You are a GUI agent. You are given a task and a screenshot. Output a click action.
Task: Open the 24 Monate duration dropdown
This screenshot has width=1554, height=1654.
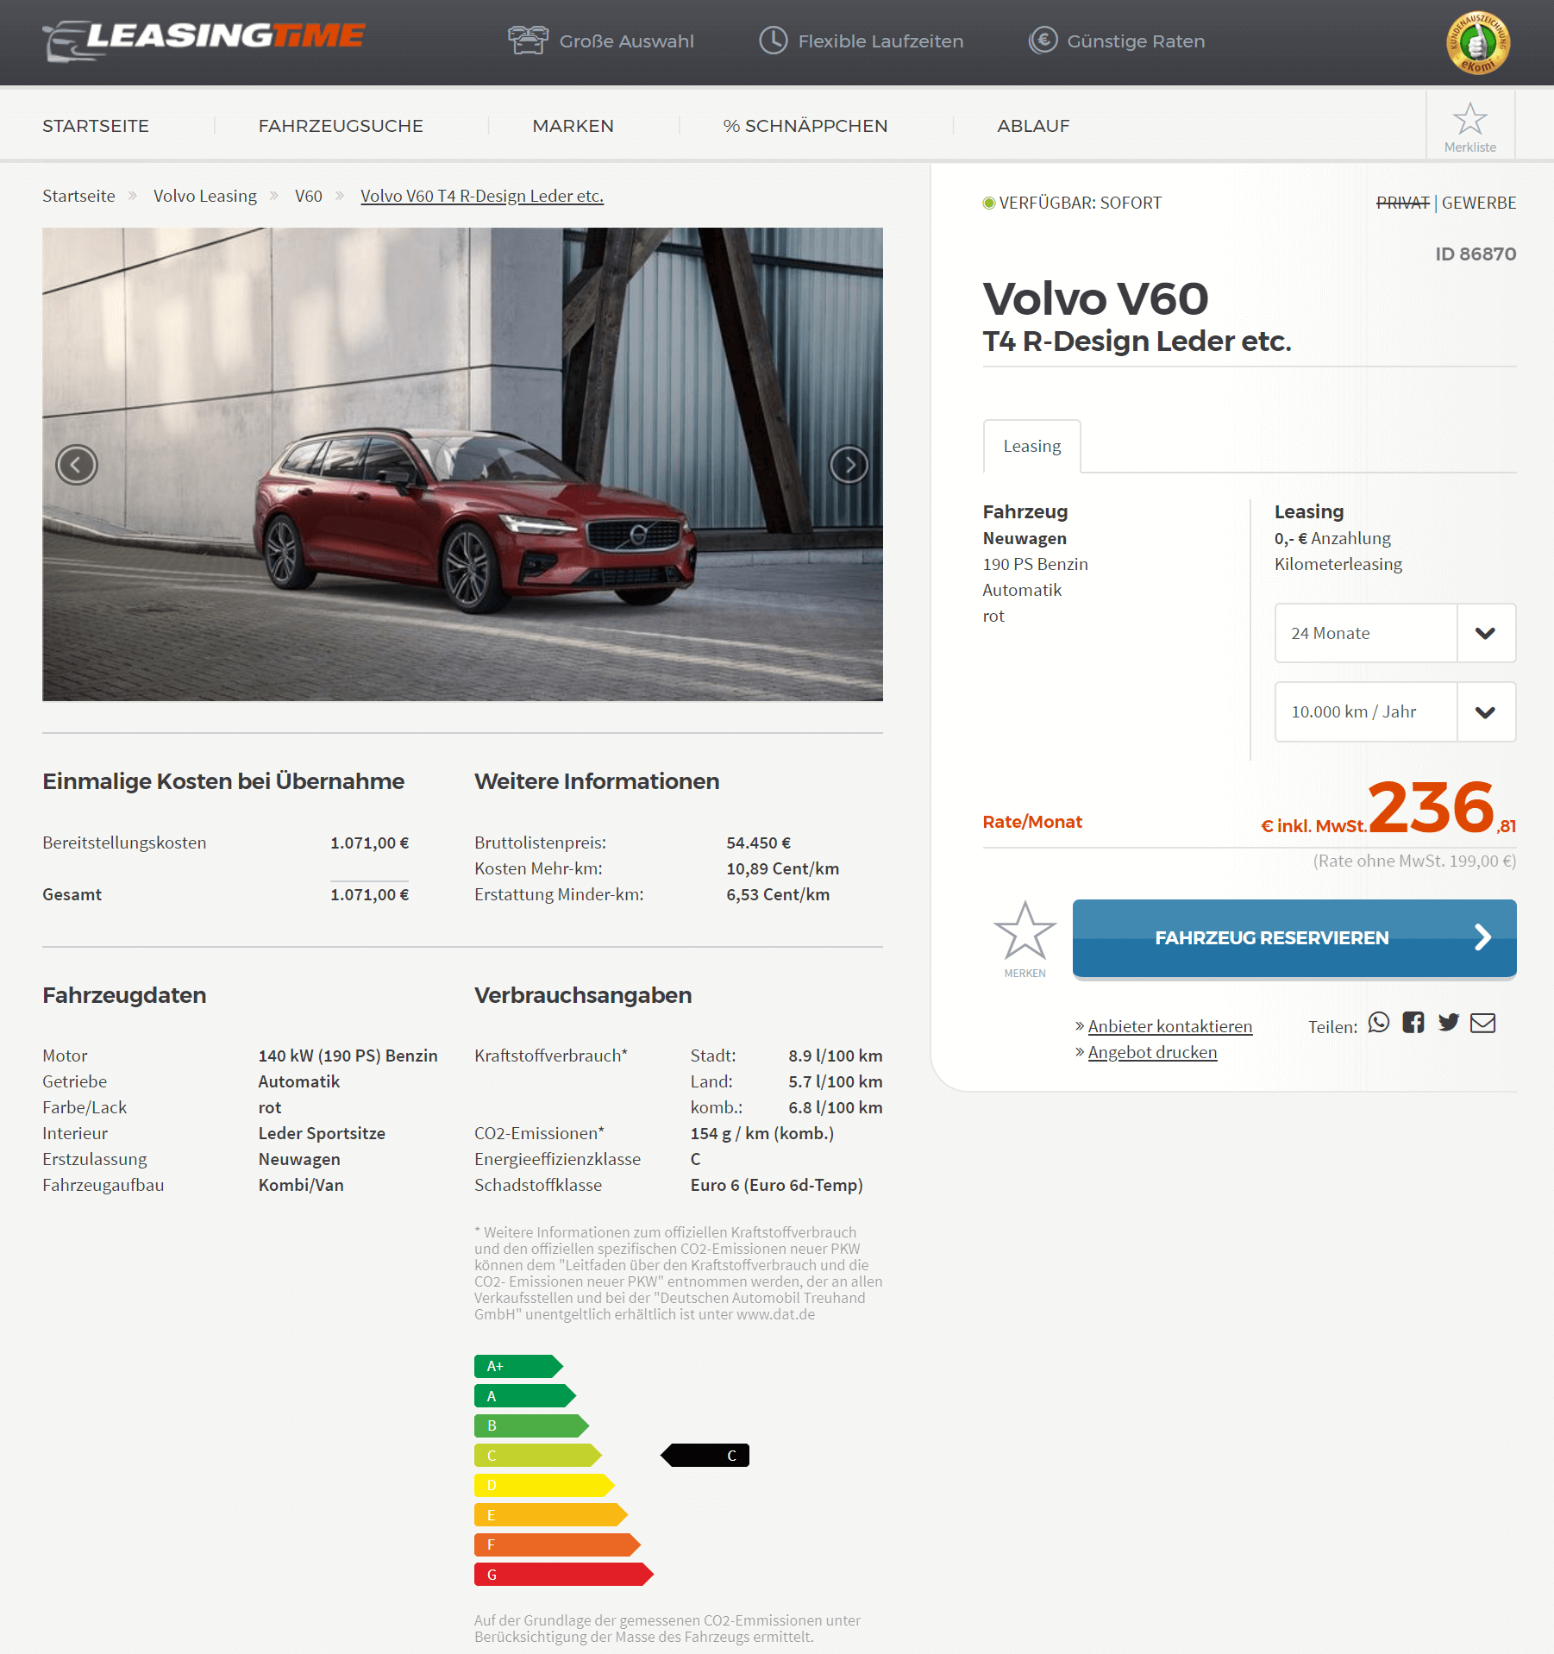[1394, 633]
